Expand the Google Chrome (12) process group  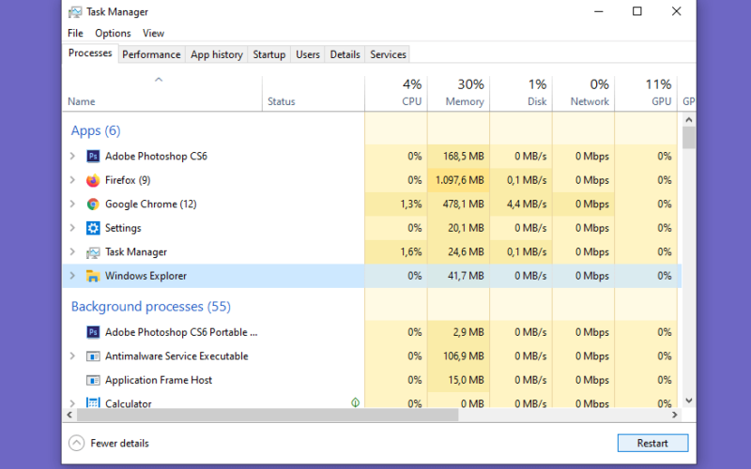pyautogui.click(x=72, y=204)
